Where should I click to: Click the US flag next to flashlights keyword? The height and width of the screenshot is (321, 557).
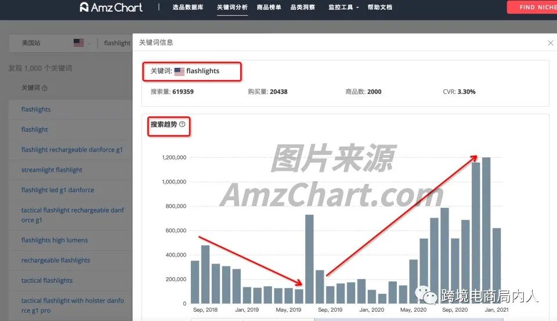coord(179,71)
